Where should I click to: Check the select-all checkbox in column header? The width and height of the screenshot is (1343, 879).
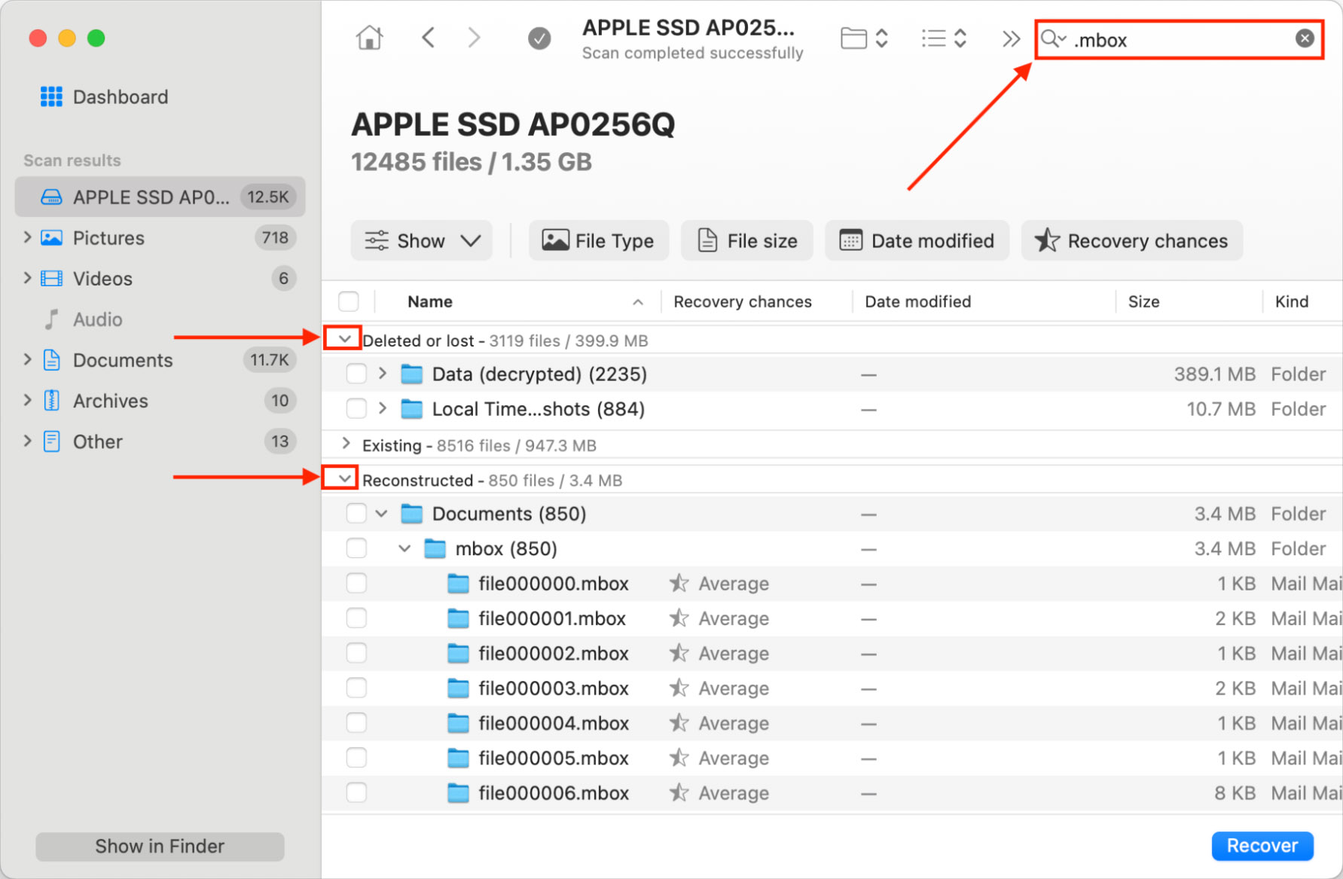pyautogui.click(x=349, y=301)
